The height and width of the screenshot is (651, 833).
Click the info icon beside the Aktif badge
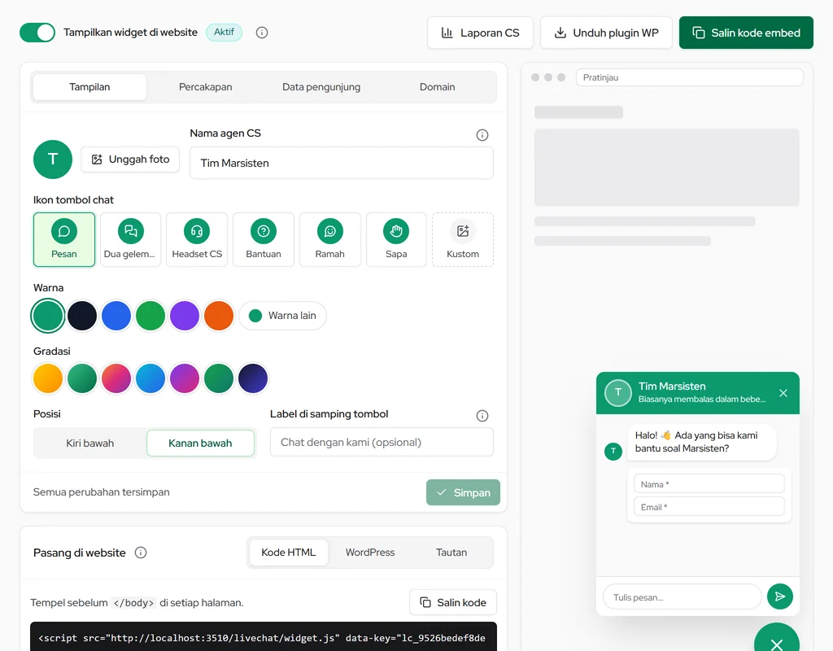[262, 33]
